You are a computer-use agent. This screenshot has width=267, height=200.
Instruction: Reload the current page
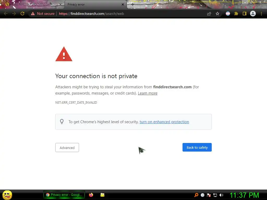click(x=22, y=14)
